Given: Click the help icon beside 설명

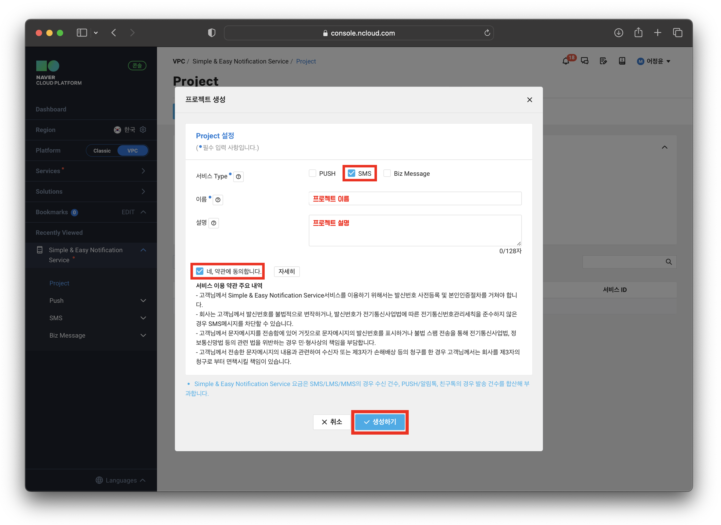Looking at the screenshot, I should (213, 223).
